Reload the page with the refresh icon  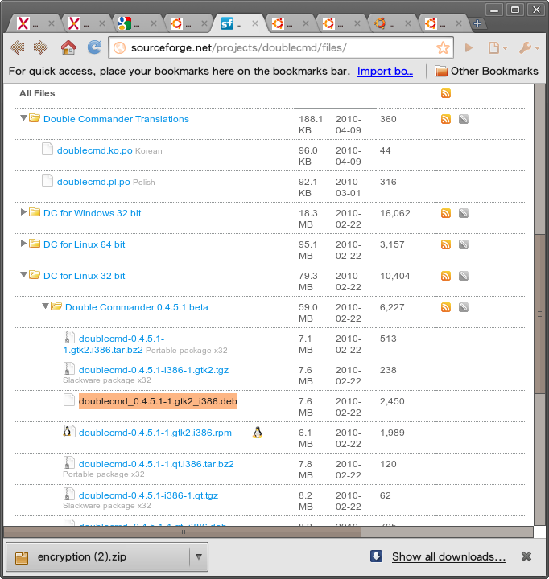pyautogui.click(x=95, y=47)
